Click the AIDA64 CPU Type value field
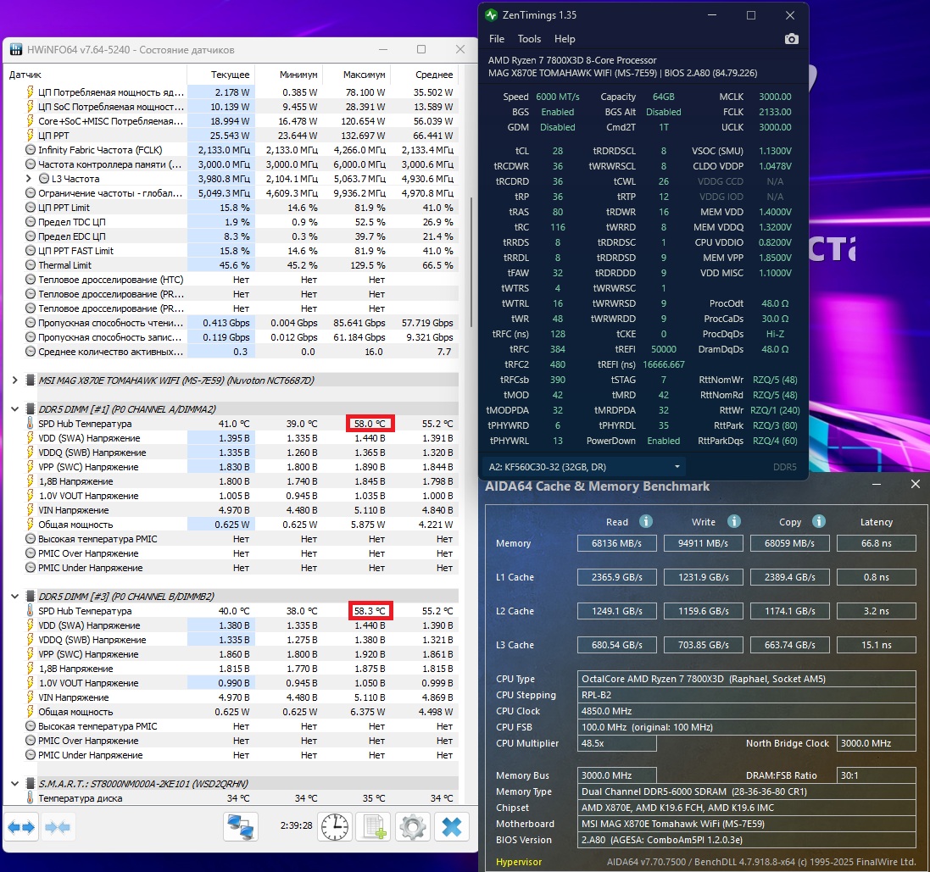The width and height of the screenshot is (930, 872). point(747,679)
